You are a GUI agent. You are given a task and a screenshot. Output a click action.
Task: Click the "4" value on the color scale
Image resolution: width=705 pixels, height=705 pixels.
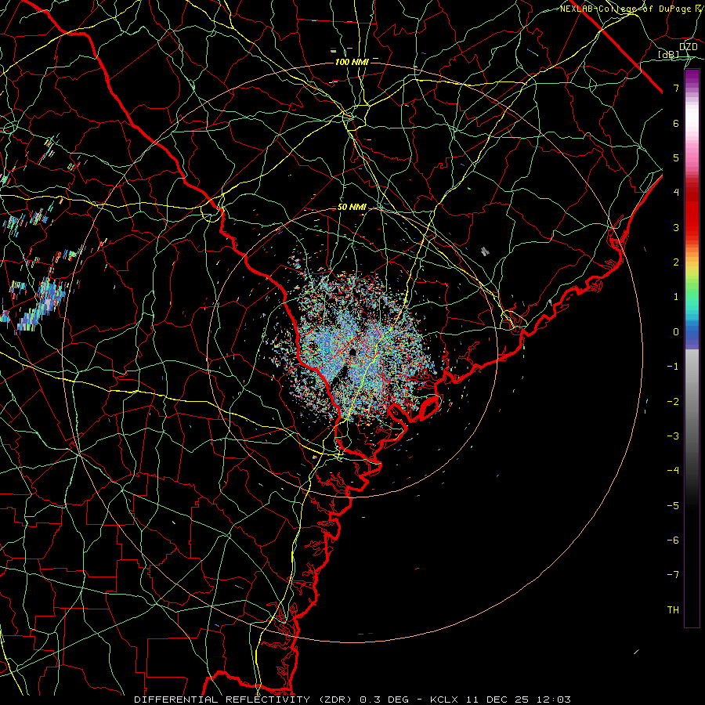676,193
